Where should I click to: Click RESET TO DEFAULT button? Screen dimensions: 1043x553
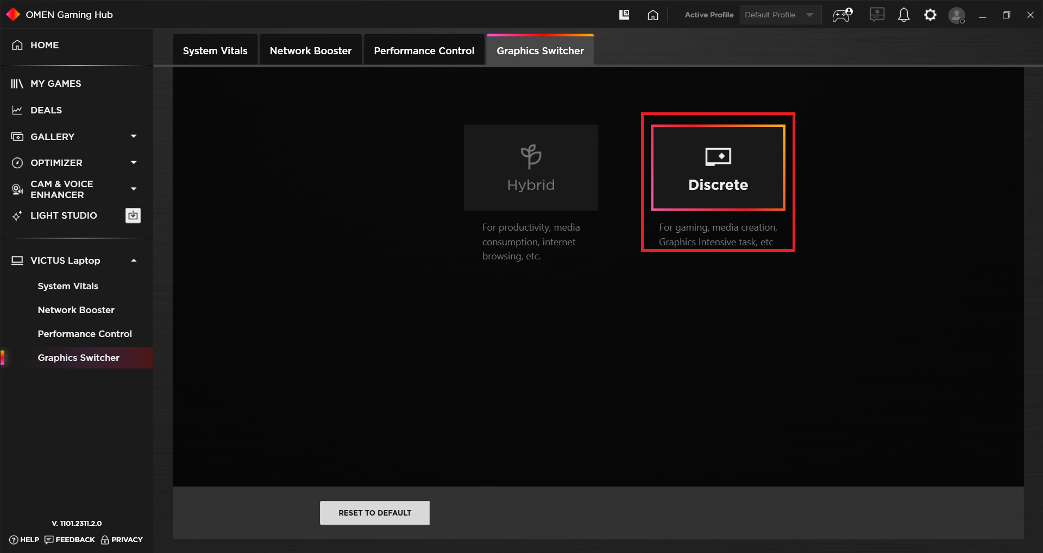pyautogui.click(x=375, y=513)
